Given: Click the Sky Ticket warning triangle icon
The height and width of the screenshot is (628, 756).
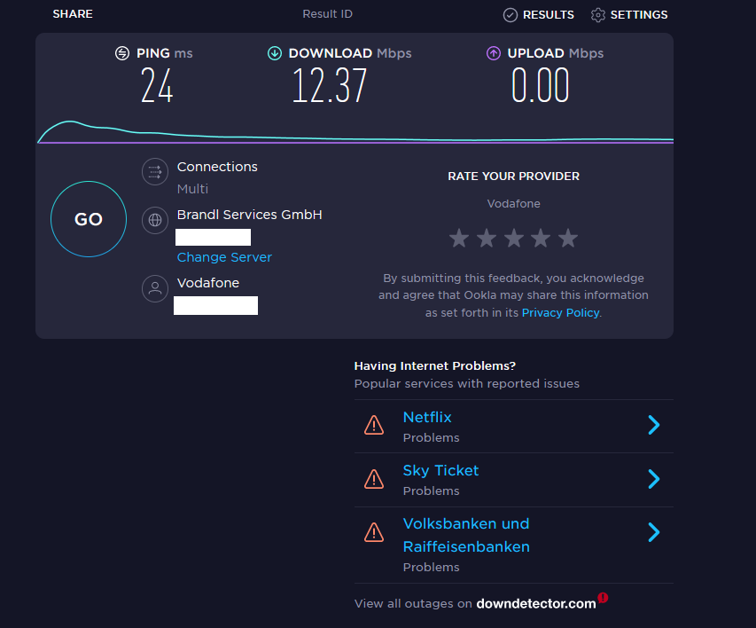Looking at the screenshot, I should pyautogui.click(x=374, y=479).
